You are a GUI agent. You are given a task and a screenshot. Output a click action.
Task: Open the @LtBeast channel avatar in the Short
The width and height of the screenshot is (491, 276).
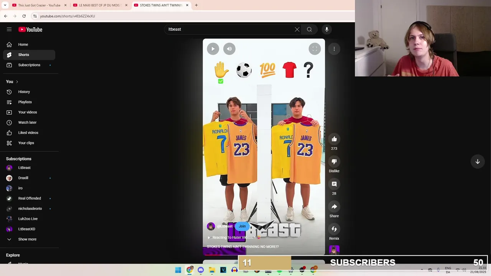coord(211,227)
